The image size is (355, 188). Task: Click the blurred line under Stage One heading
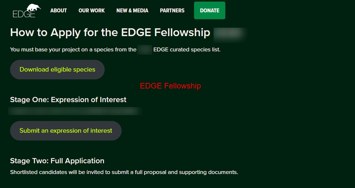[75, 111]
